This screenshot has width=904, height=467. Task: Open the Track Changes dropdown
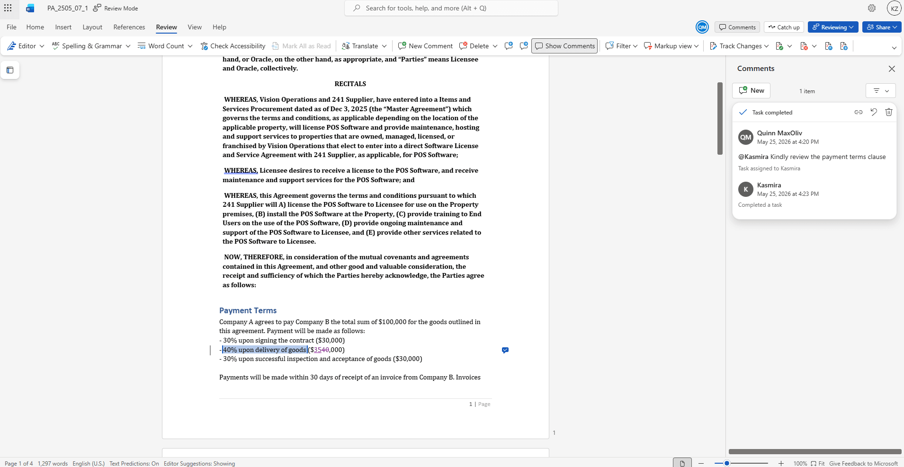click(739, 46)
